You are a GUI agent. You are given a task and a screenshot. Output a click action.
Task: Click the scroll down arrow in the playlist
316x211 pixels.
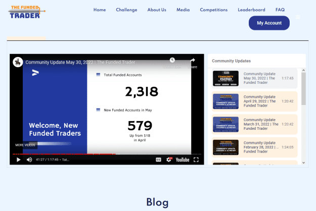coord(303,163)
